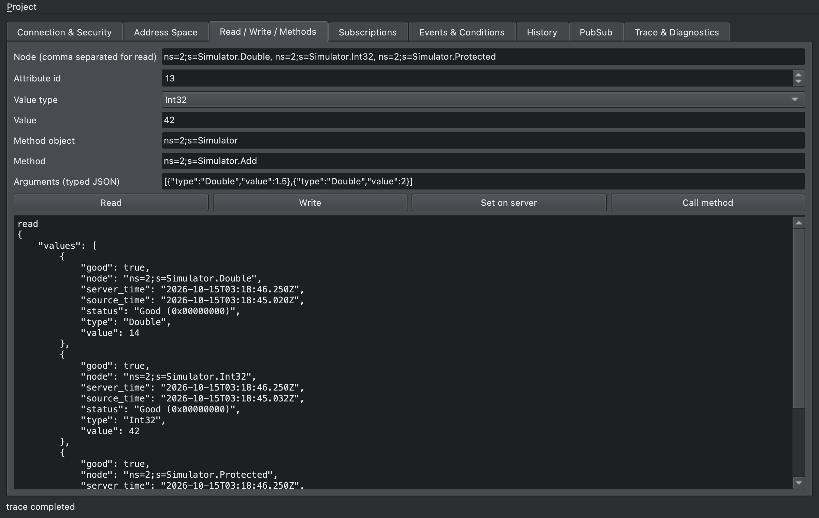Click the Value field containing 42
The width and height of the screenshot is (819, 518).
[x=483, y=120]
